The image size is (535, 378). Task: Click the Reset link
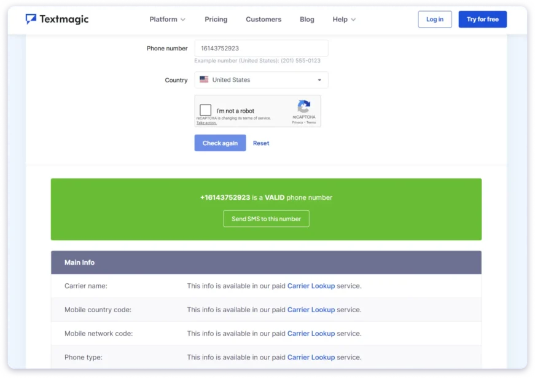(261, 143)
